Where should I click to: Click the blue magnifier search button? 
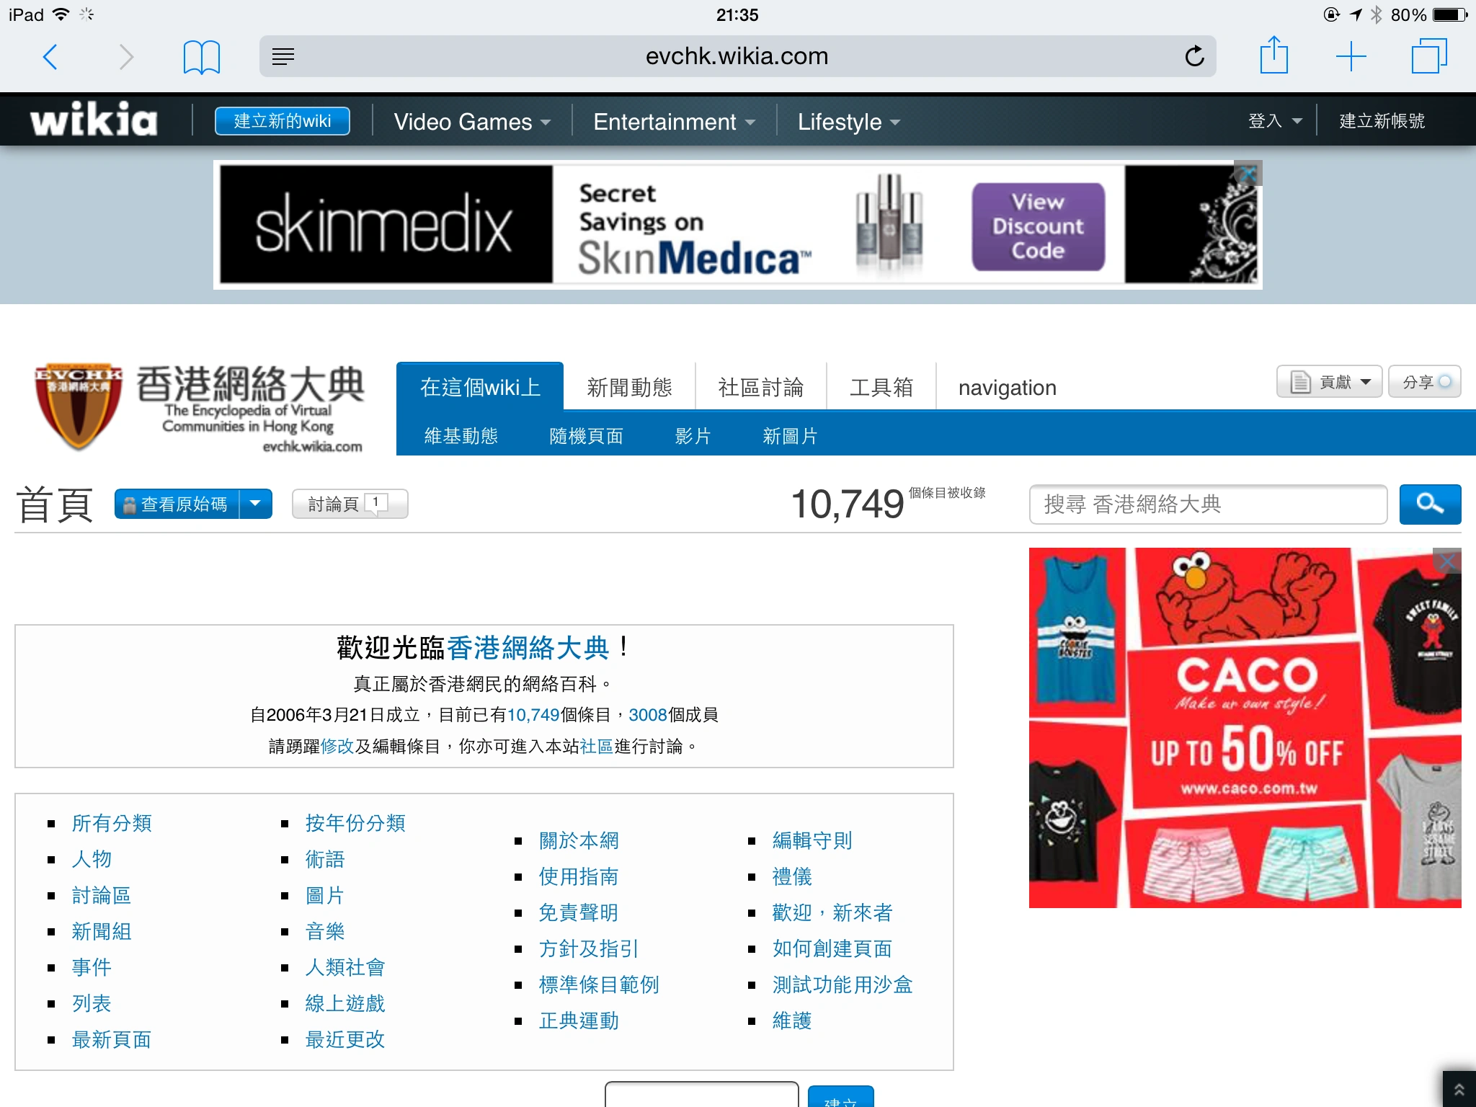click(x=1429, y=504)
